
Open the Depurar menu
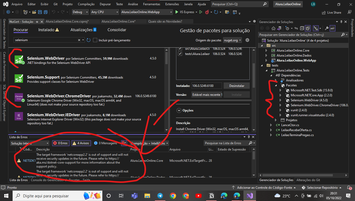pos(105,4)
